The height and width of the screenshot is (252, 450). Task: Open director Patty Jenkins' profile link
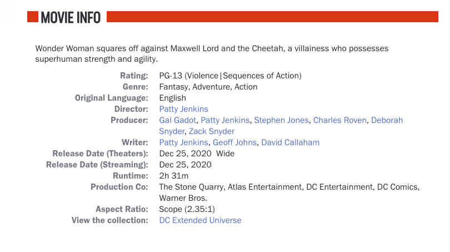pos(184,109)
